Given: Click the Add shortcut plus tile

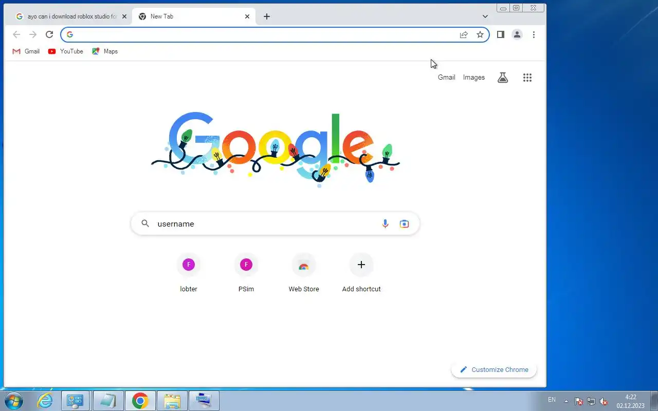Looking at the screenshot, I should click(x=361, y=273).
